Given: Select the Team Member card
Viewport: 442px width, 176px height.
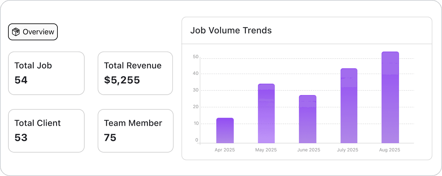Looking at the screenshot, I should tap(135, 130).
